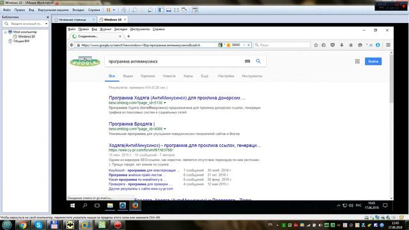409x230 pixels.
Task: Expand the cached arrow next to page_id=4089
Action: [x=165, y=129]
